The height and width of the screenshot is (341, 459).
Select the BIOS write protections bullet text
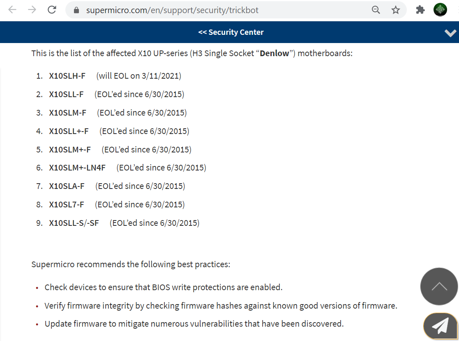pyautogui.click(x=164, y=287)
